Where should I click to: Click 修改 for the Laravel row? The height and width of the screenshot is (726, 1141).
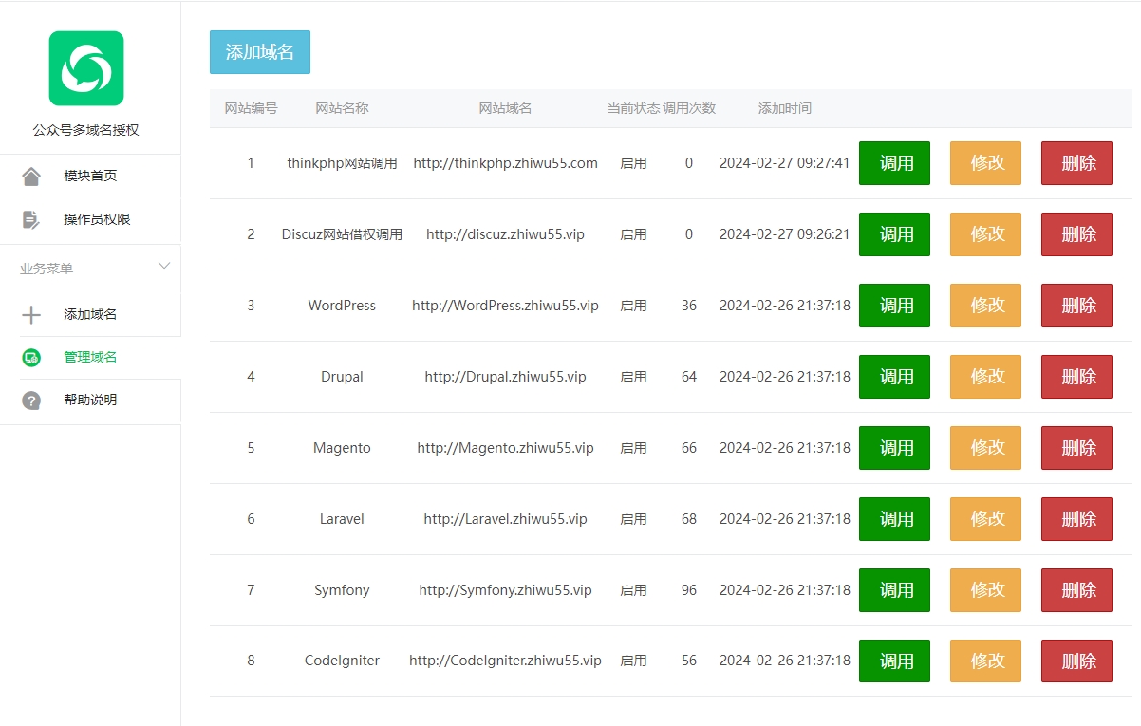point(985,519)
